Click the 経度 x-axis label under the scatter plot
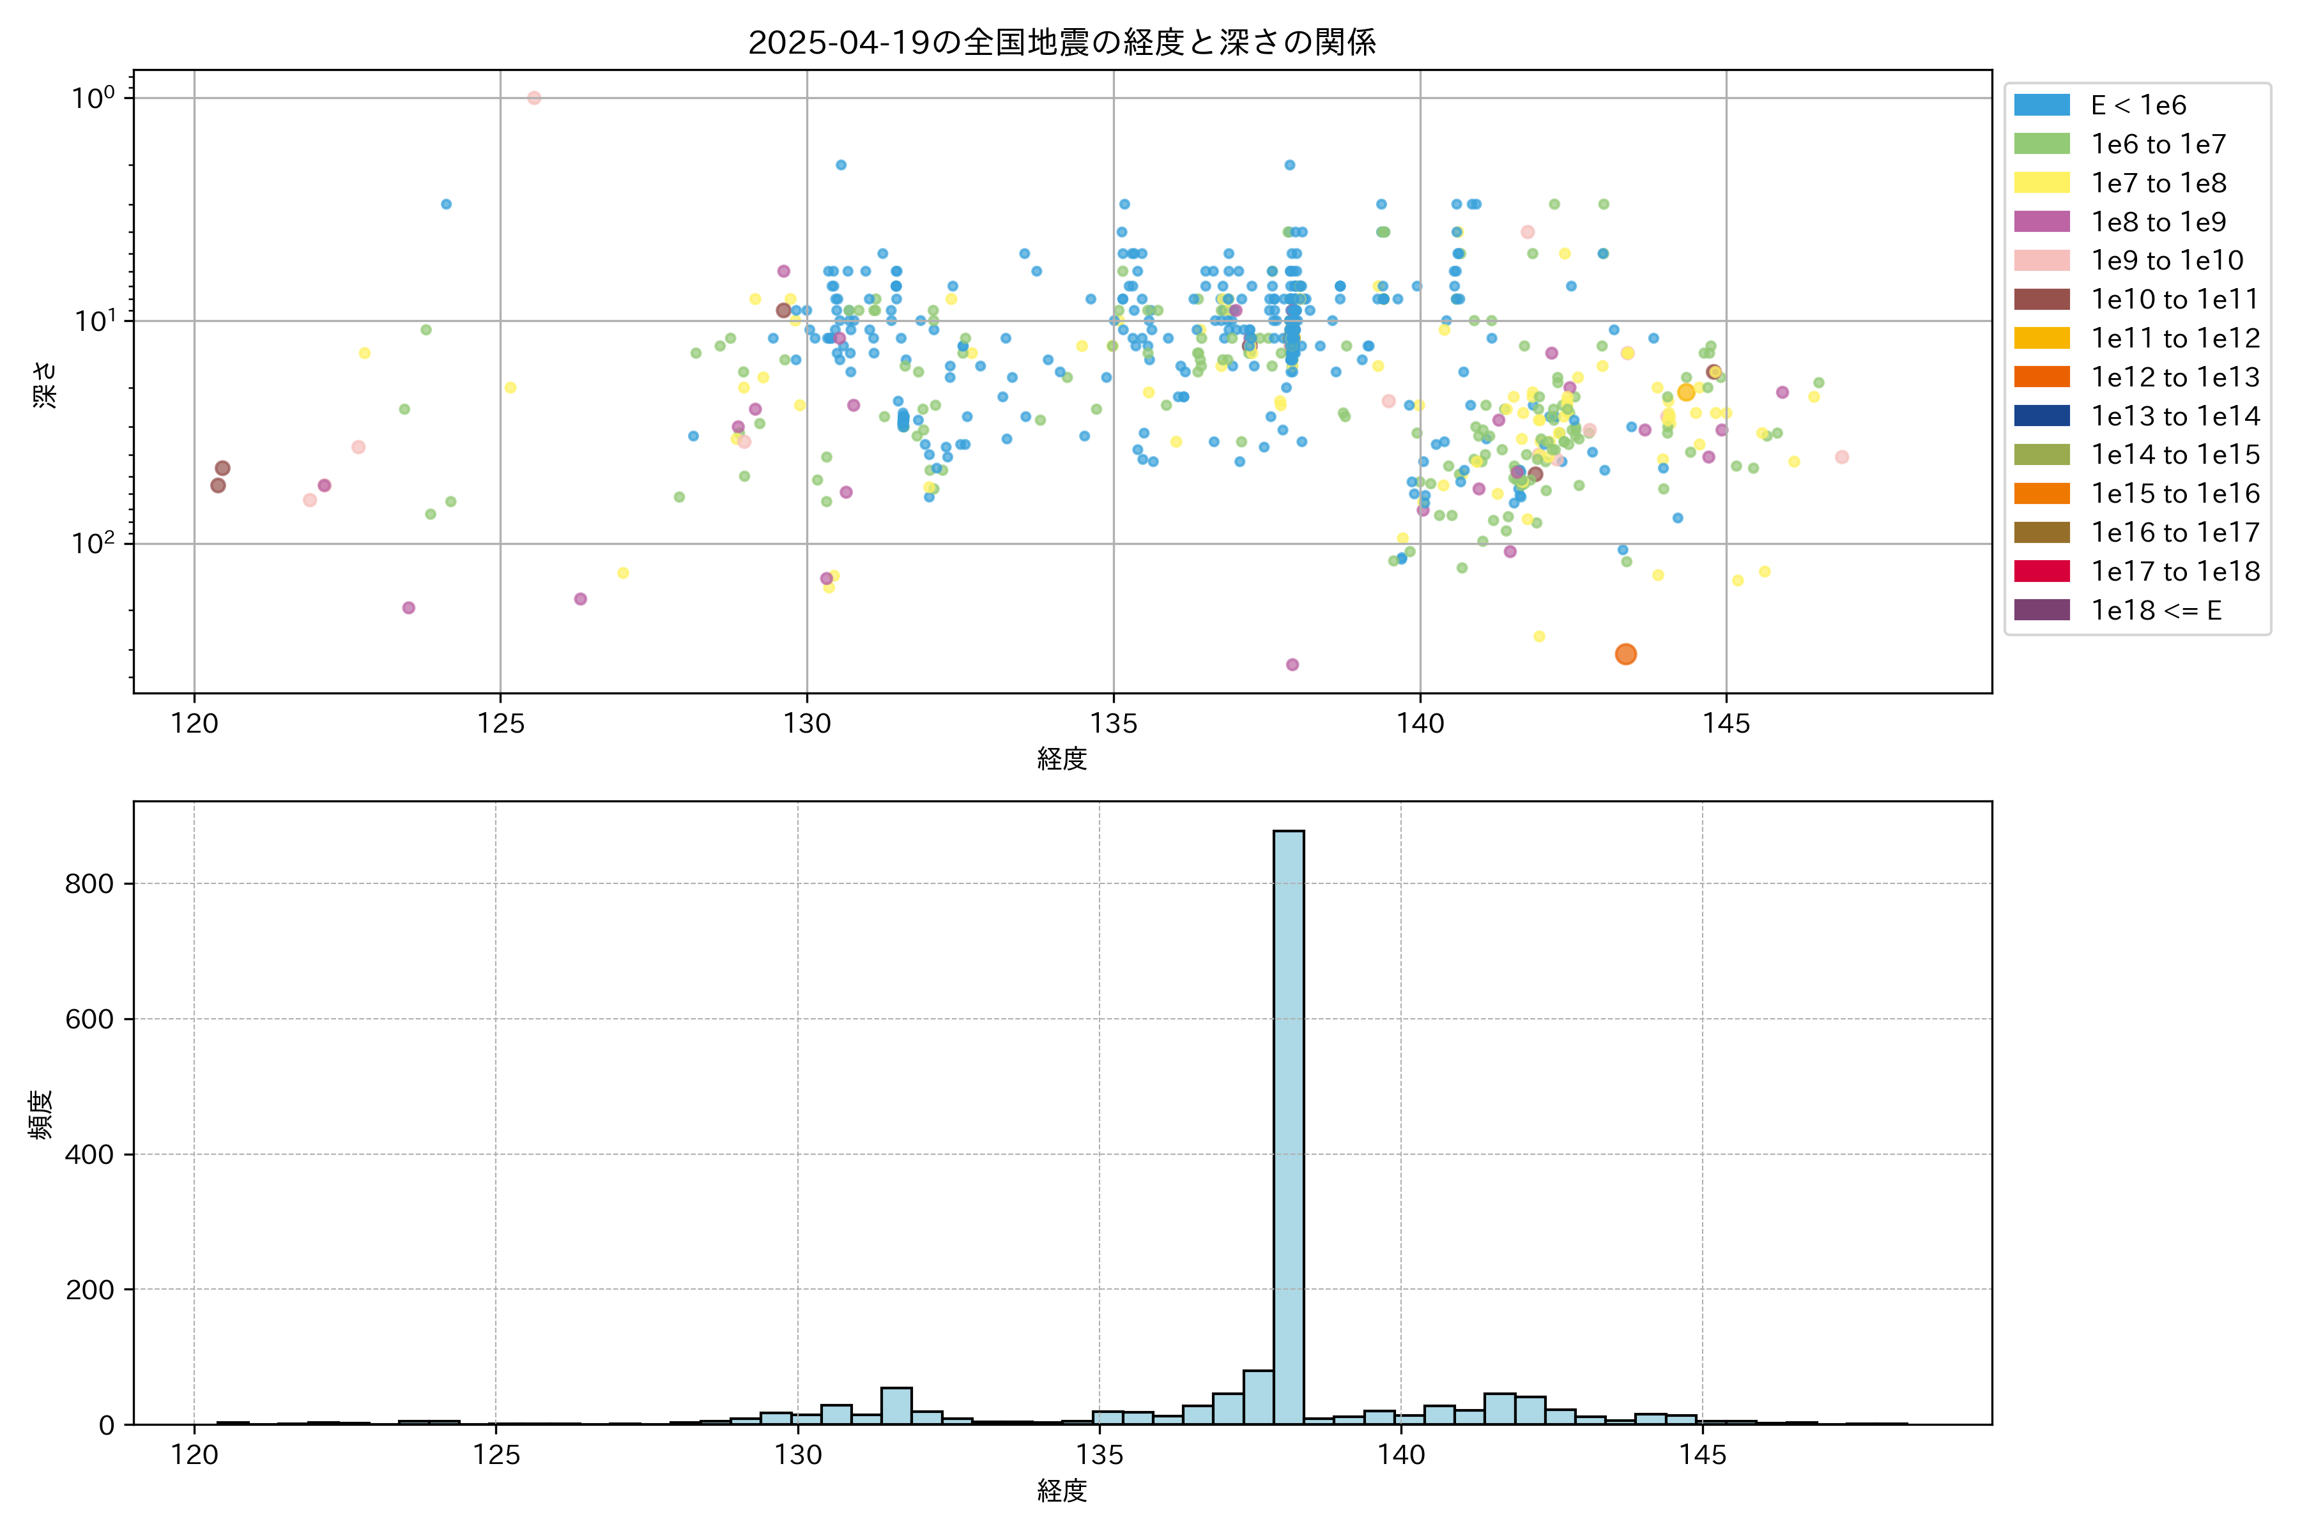 pos(1062,759)
